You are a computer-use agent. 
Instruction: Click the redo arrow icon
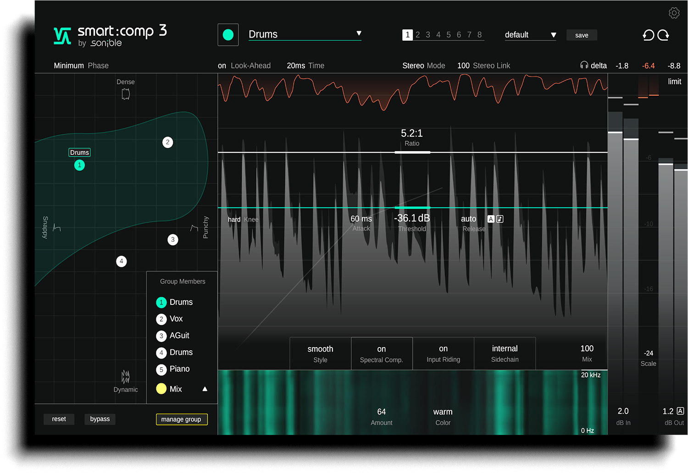pos(663,35)
